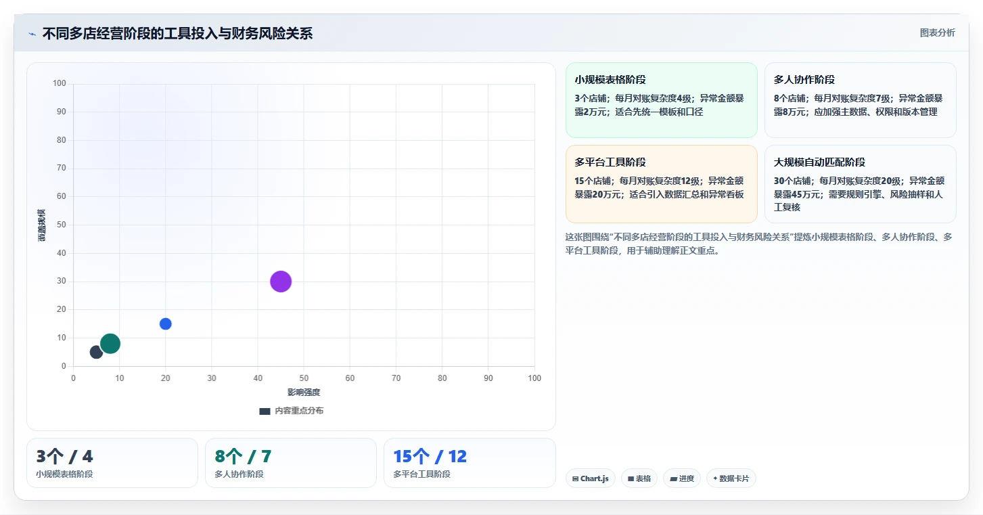Click the 15个店铺 description text
This screenshot has width=983, height=515.
(x=659, y=187)
